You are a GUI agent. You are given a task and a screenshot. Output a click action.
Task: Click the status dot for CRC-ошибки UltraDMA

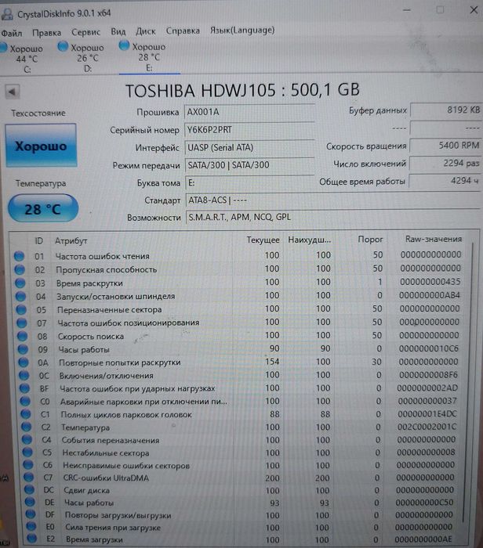tap(29, 477)
